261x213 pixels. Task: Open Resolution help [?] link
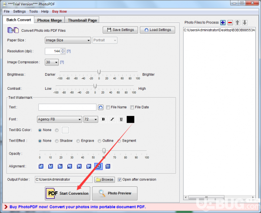click(69, 51)
